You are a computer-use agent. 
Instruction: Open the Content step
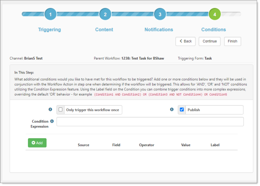104,29
